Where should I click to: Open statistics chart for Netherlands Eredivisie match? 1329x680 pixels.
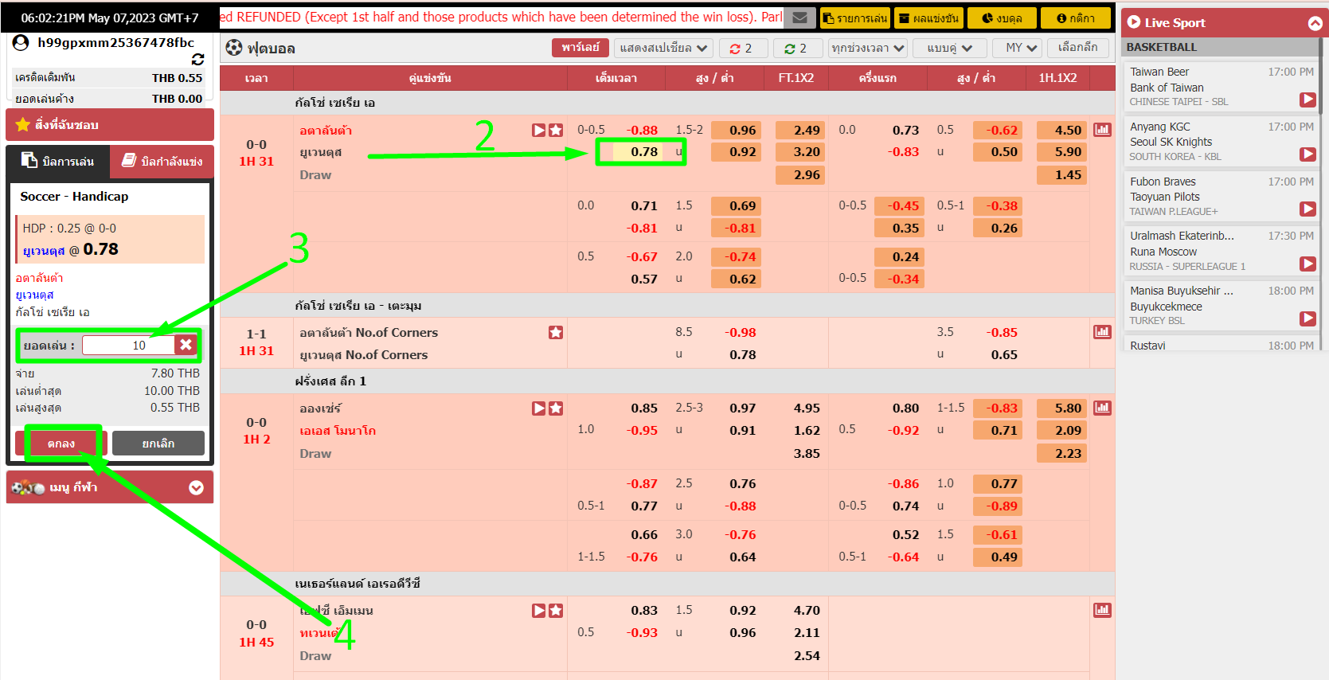(1102, 610)
